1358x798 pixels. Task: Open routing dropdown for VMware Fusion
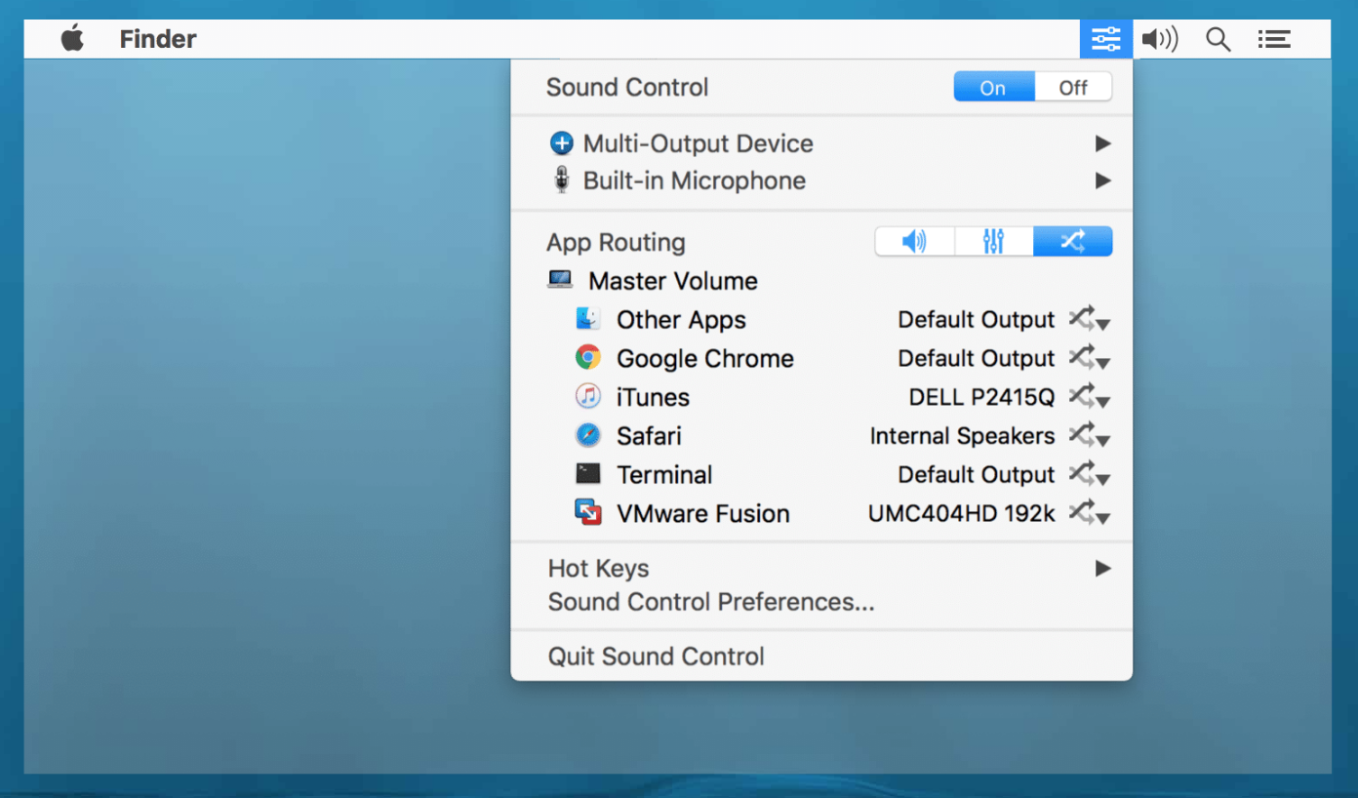tap(1090, 514)
